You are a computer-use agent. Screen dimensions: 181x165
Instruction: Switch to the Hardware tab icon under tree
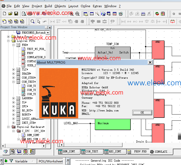click(x=25, y=151)
